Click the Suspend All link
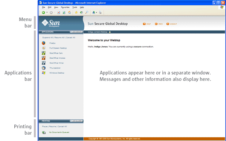 pos(47,38)
